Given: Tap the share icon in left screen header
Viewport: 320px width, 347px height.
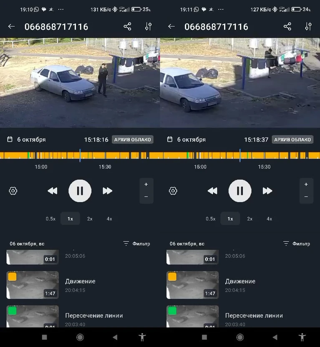Looking at the screenshot, I should 127,27.
